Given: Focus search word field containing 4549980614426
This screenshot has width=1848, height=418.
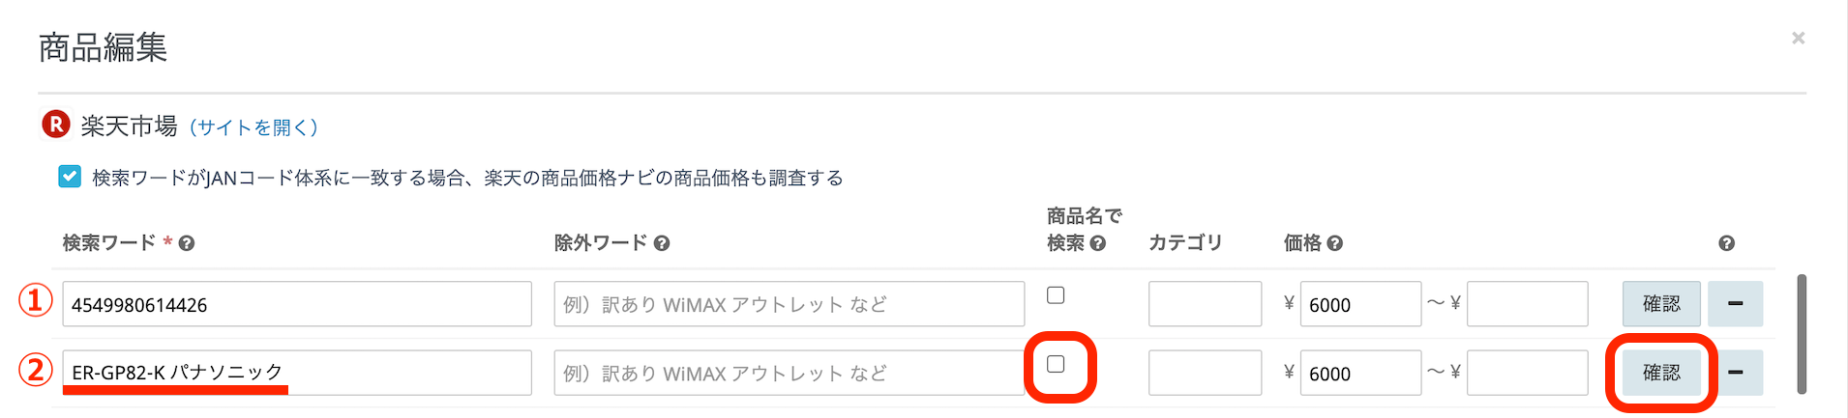Looking at the screenshot, I should point(297,304).
